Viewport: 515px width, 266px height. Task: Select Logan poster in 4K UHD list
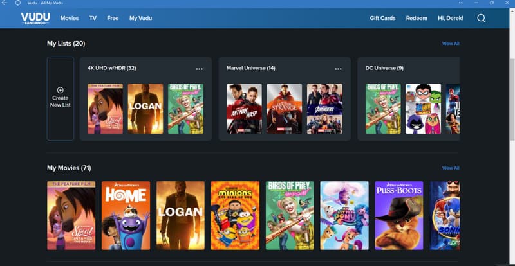pos(145,109)
